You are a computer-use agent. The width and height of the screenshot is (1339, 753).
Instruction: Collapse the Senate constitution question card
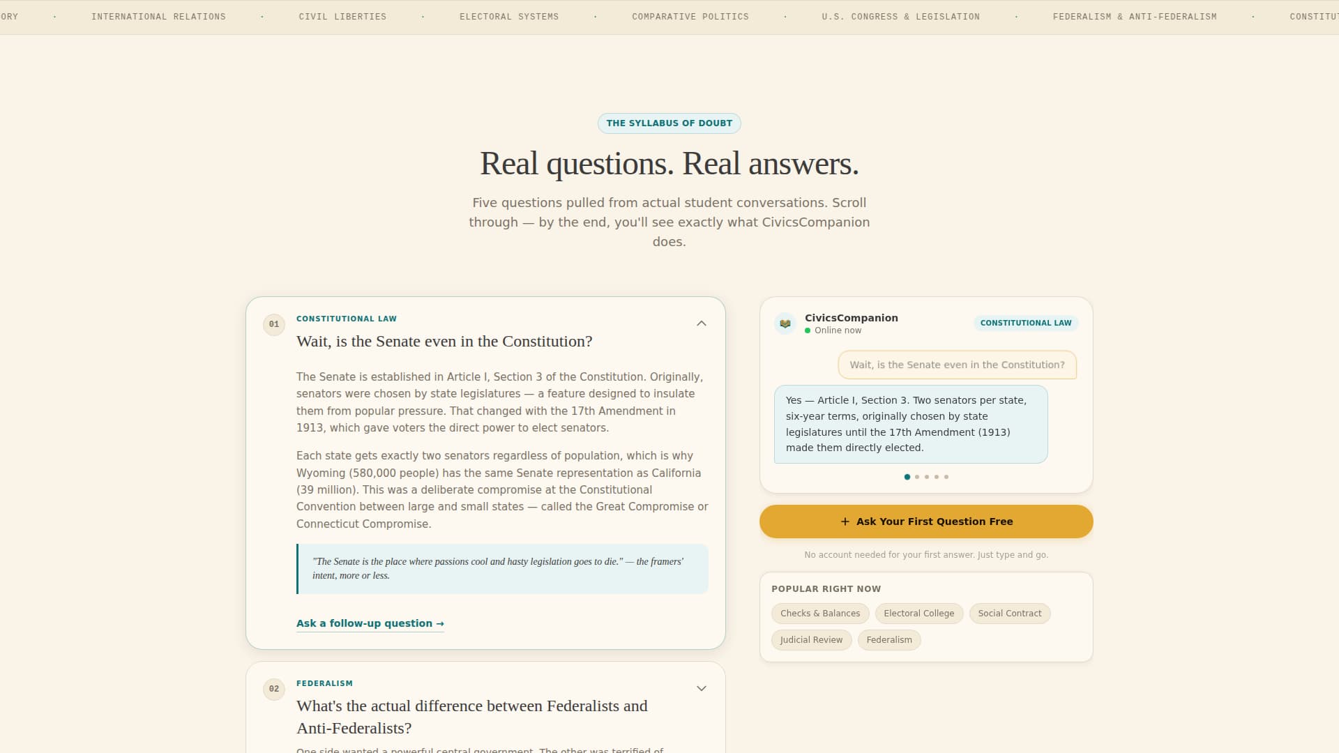[702, 324]
